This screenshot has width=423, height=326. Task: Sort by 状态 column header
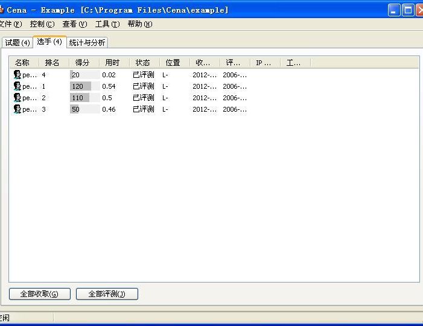[145, 63]
